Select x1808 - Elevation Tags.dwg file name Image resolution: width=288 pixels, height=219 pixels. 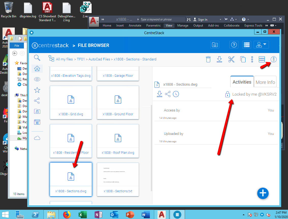[x=71, y=76]
